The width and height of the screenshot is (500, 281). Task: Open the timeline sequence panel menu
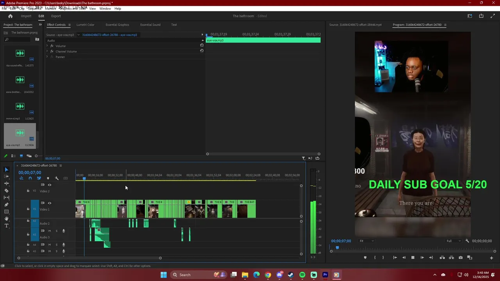click(61, 165)
